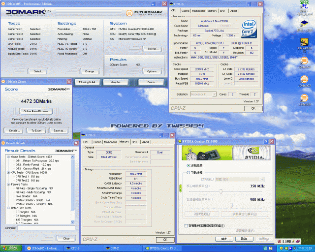Screen dimensions: 315x252
Task: Click To Excel in 3DMark Score window
Action: pyautogui.click(x=36, y=130)
